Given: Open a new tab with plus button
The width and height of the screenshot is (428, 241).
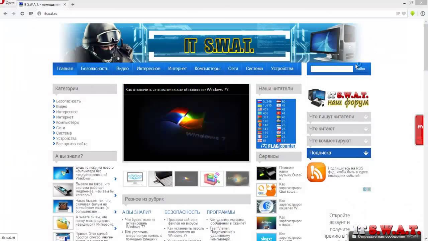Looking at the screenshot, I should 73,4.
